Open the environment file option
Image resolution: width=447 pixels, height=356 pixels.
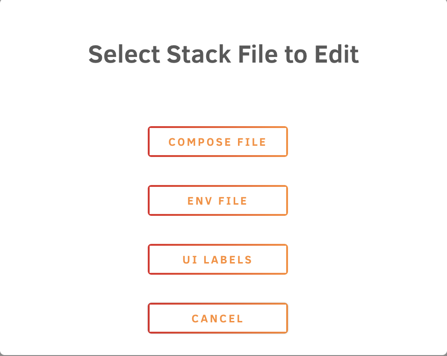(x=217, y=200)
